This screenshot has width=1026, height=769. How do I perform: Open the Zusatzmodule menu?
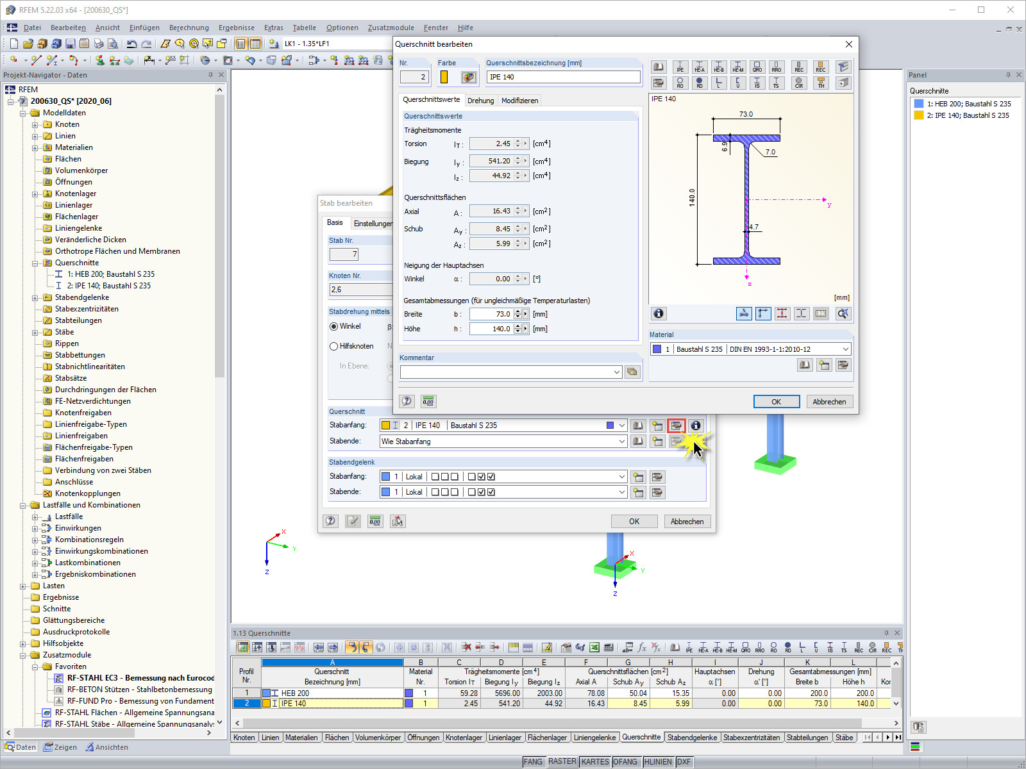[x=391, y=28]
